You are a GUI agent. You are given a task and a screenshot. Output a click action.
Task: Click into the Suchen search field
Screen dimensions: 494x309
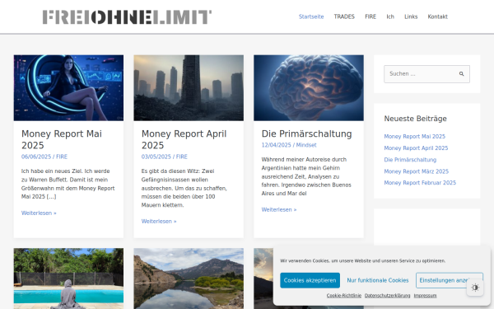click(426, 74)
